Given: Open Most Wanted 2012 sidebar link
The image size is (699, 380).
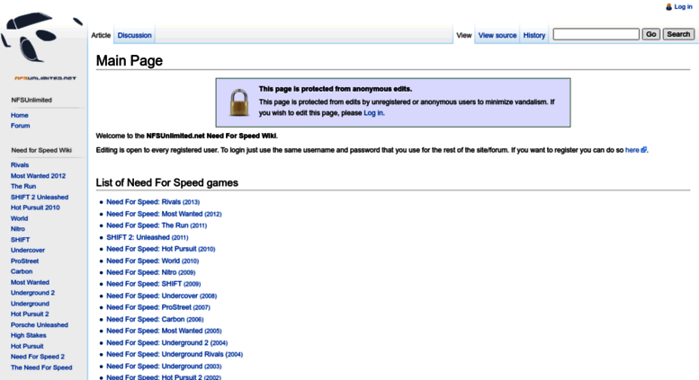Looking at the screenshot, I should tap(38, 176).
